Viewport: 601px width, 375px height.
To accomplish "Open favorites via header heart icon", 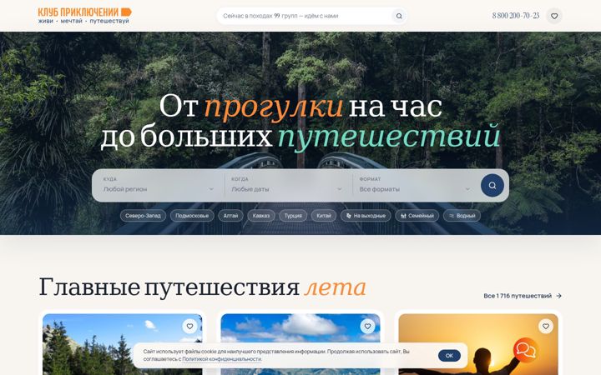I will 554,16.
